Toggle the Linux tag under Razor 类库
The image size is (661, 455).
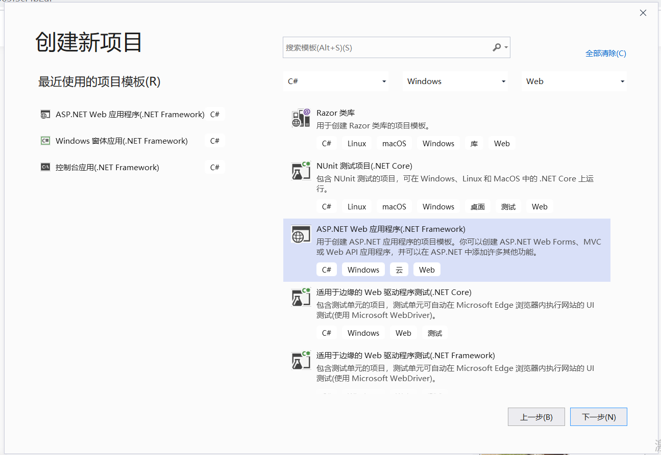356,143
